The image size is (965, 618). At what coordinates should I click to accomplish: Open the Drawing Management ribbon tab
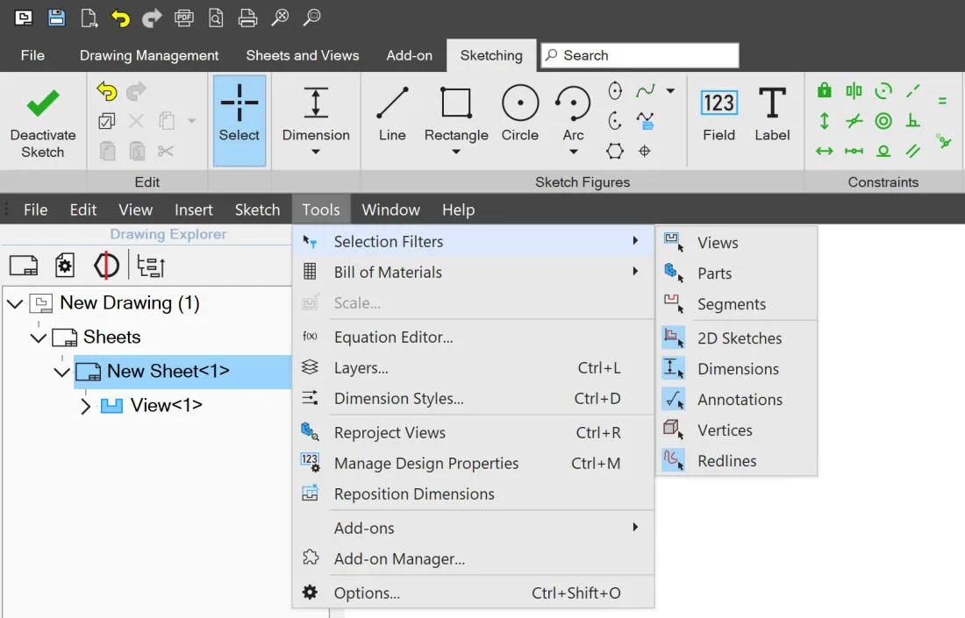coord(149,55)
